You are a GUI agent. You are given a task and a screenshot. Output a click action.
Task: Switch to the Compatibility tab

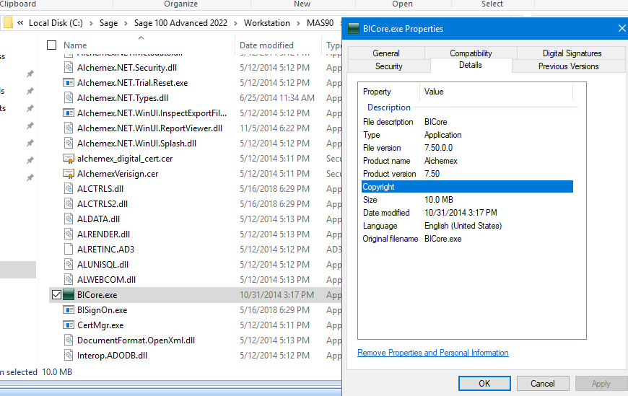pyautogui.click(x=471, y=53)
